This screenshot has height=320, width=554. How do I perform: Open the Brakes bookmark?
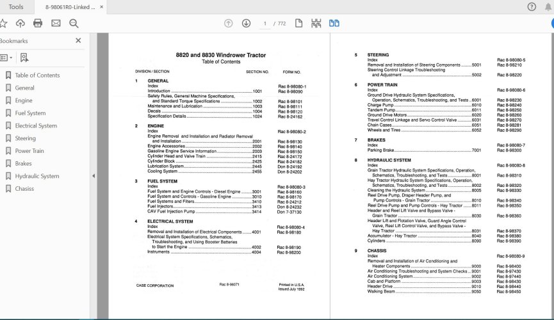[x=23, y=164]
